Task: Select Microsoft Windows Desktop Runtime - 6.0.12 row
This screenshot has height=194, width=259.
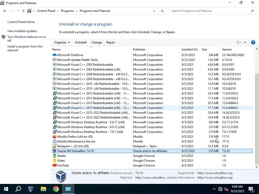Action: coord(152,127)
